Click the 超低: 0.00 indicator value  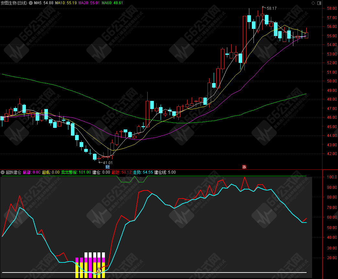tap(51, 172)
